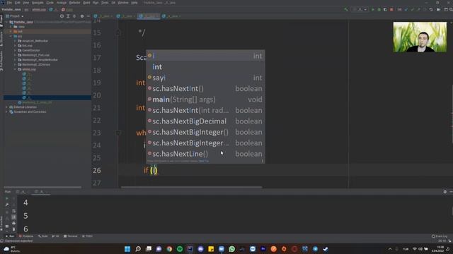The width and height of the screenshot is (453, 254).
Task: Start debugging with the green bug icon
Action: tap(379, 9)
